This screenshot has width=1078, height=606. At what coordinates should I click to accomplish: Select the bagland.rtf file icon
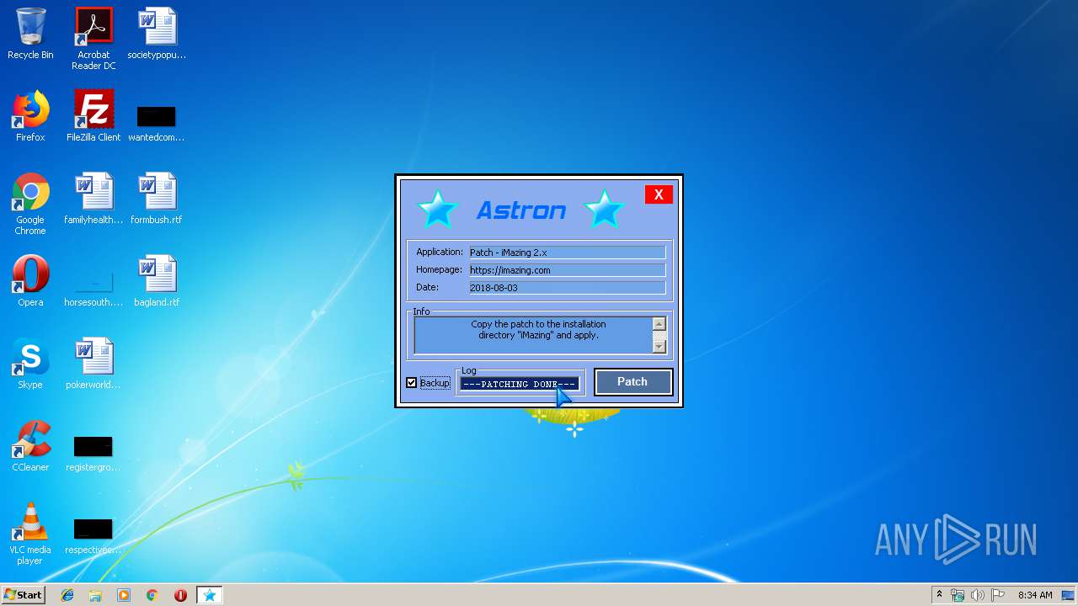coord(157,281)
